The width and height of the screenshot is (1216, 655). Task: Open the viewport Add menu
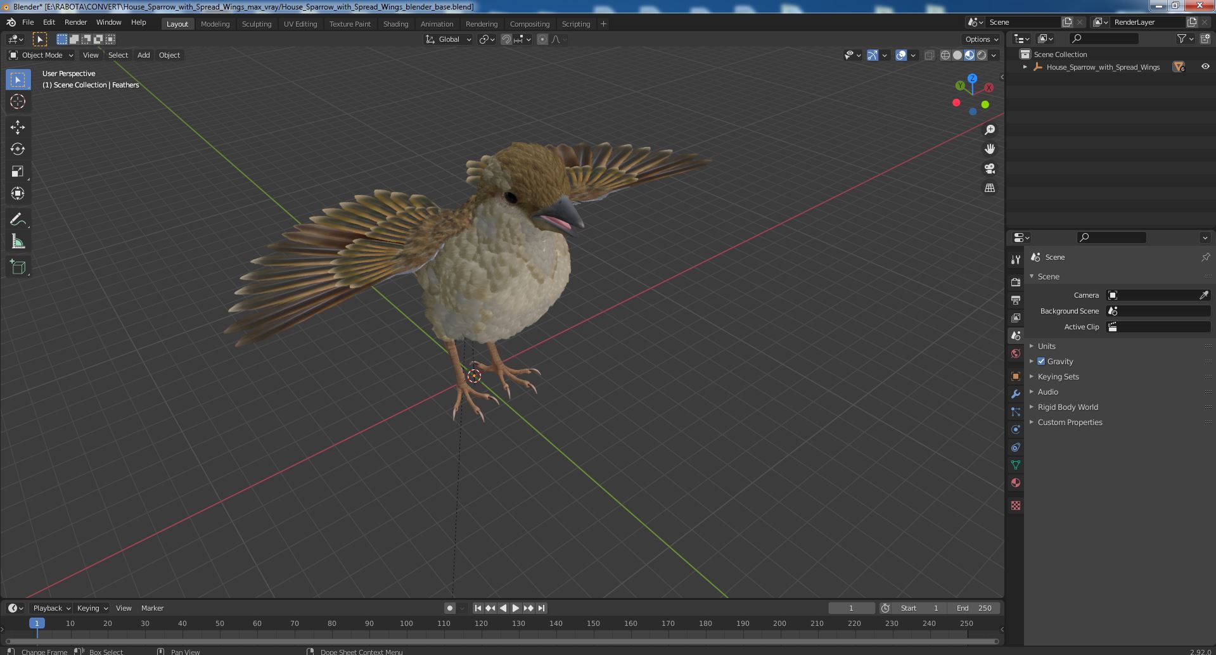144,55
